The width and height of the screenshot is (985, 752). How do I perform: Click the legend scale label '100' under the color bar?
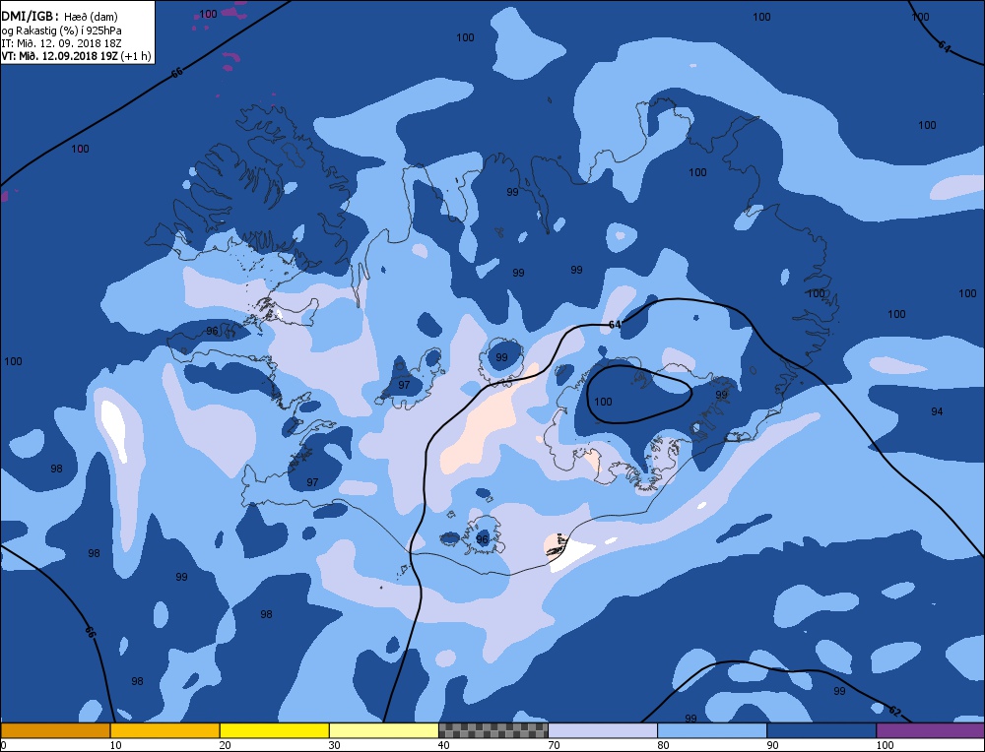[885, 745]
